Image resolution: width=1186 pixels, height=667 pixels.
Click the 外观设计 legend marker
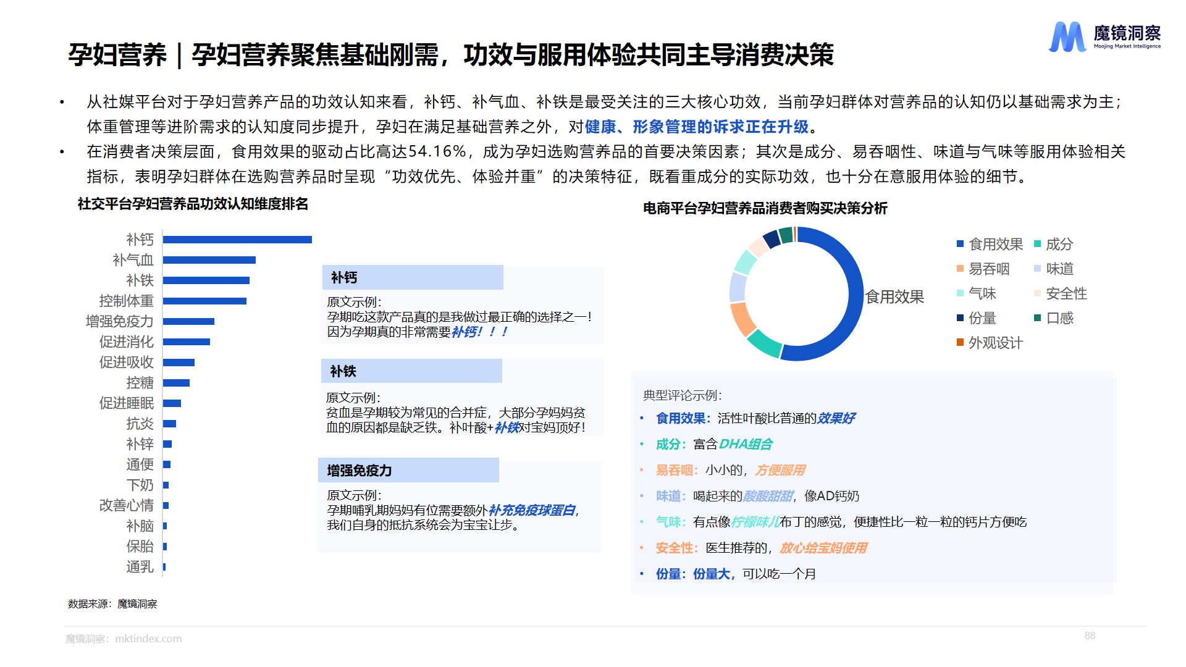pos(961,343)
